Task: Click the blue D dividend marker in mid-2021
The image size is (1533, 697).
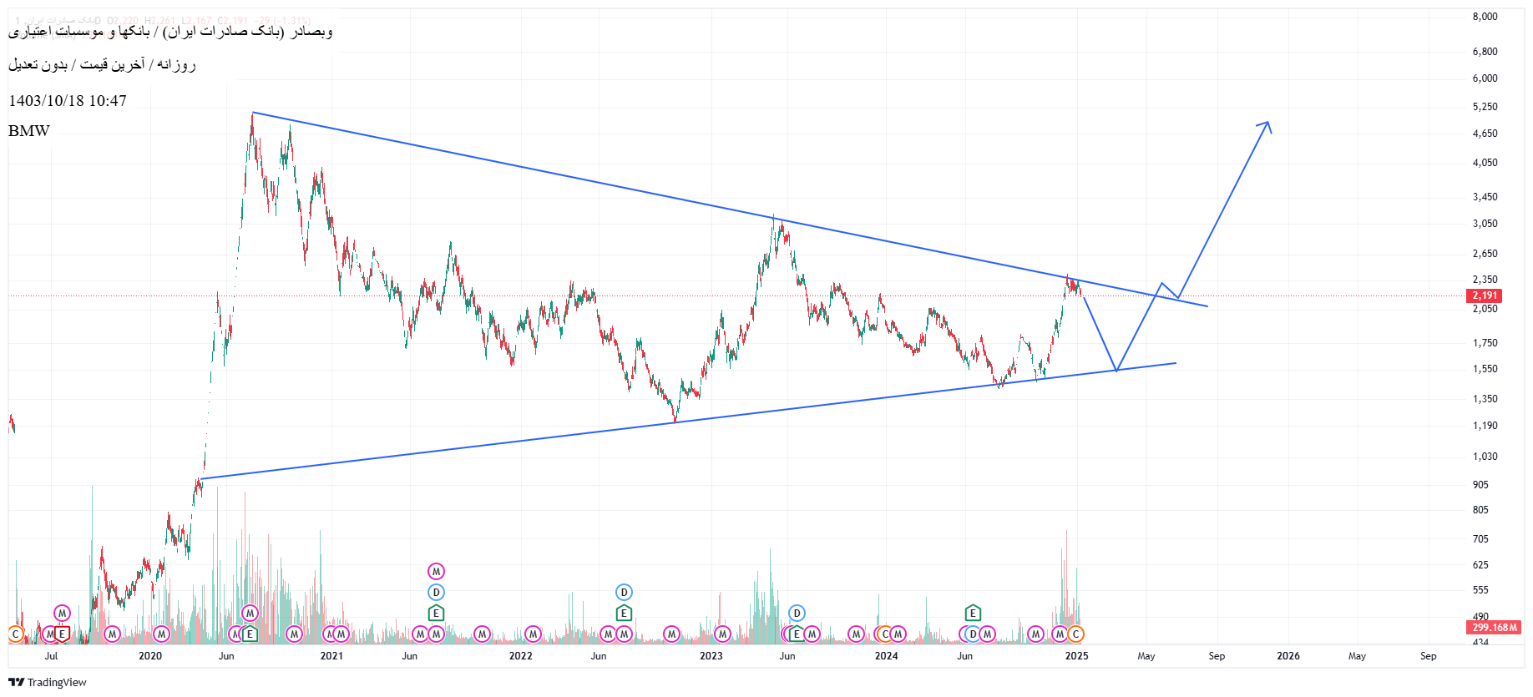Action: coord(436,593)
